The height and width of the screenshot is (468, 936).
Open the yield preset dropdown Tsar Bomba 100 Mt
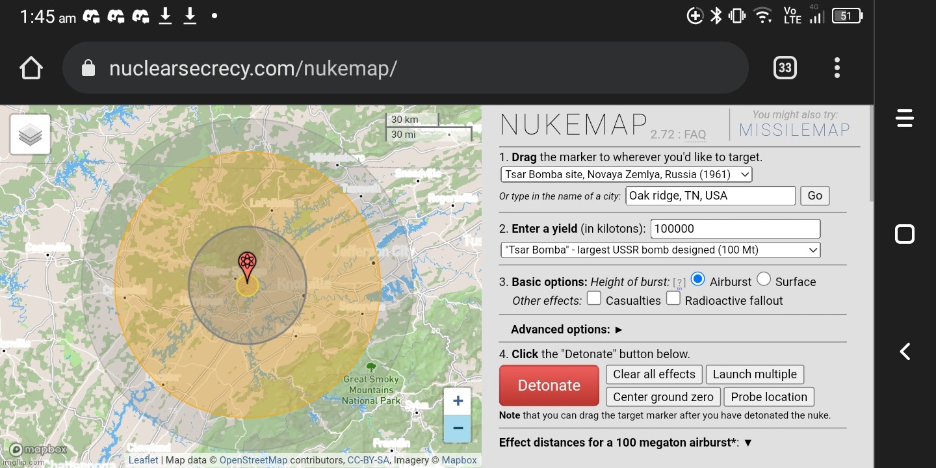660,250
